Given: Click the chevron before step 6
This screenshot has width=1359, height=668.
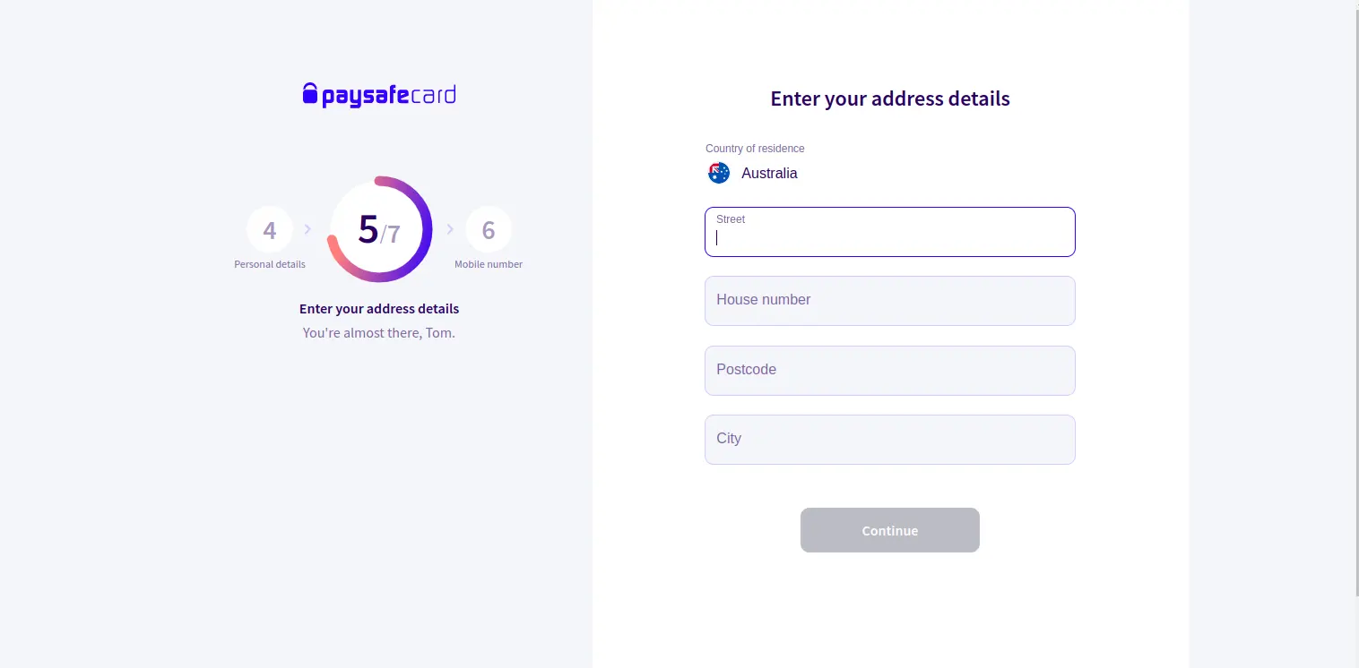Looking at the screenshot, I should click(x=450, y=229).
